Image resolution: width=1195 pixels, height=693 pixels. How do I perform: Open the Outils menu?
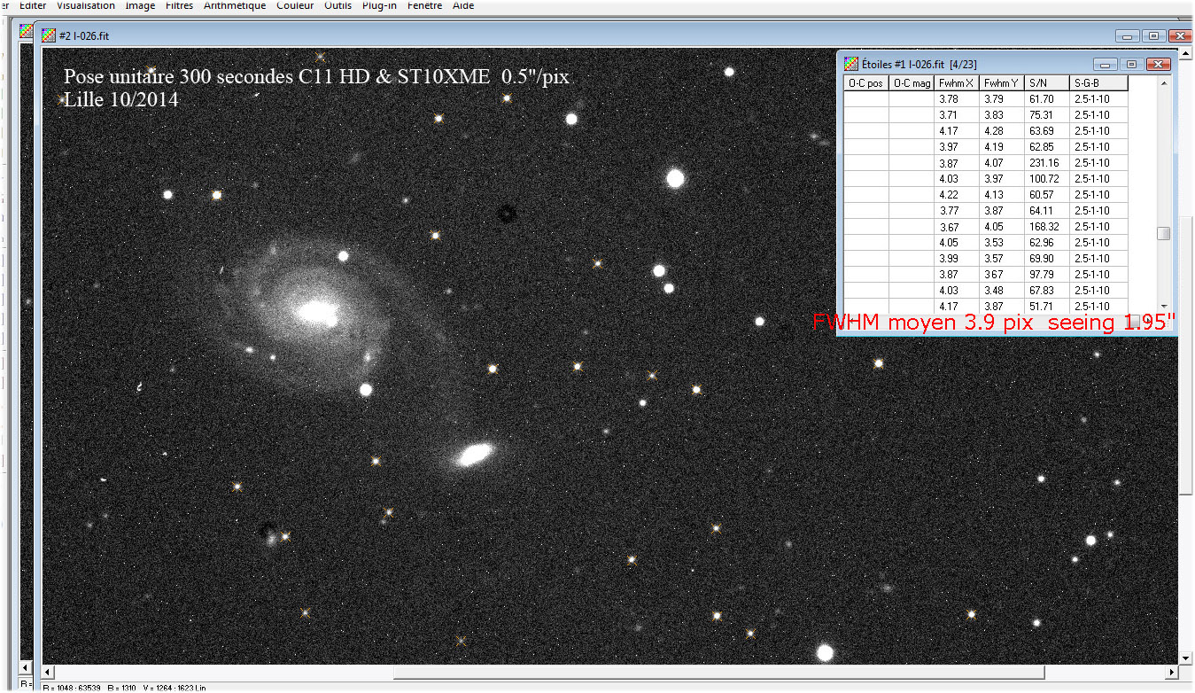[338, 5]
